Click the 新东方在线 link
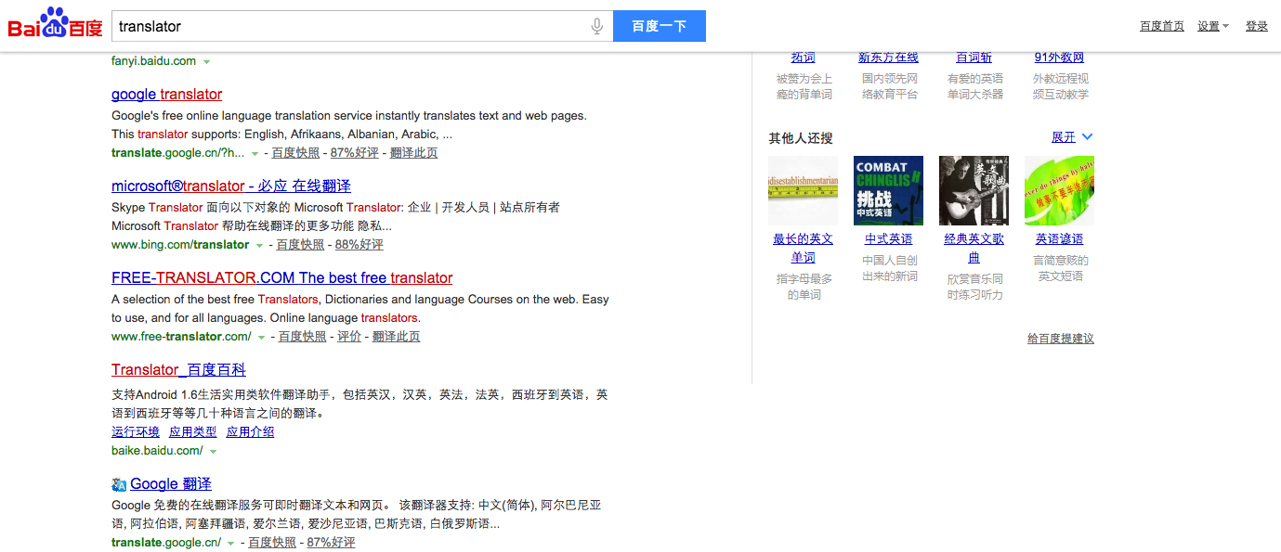Image resolution: width=1281 pixels, height=552 pixels. [x=888, y=58]
